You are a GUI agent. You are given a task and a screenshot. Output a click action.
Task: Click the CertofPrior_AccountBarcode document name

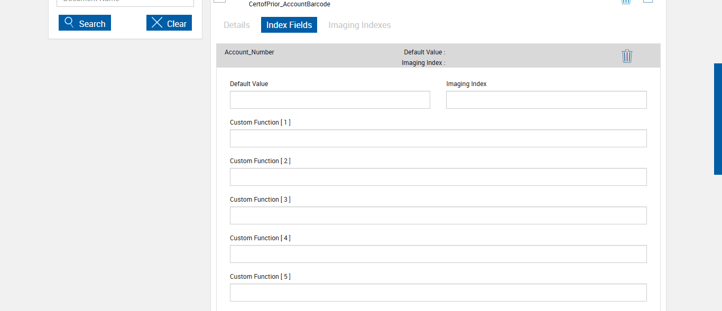(x=290, y=4)
